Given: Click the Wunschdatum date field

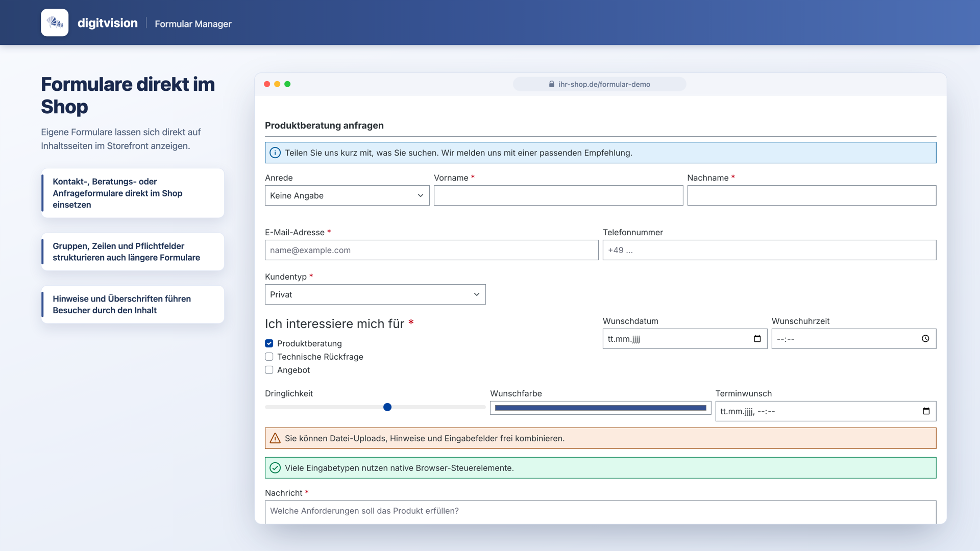Looking at the screenshot, I should 685,339.
